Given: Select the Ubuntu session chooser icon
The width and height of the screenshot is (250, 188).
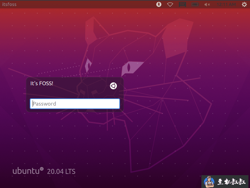Looking at the screenshot, I should pyautogui.click(x=113, y=86).
